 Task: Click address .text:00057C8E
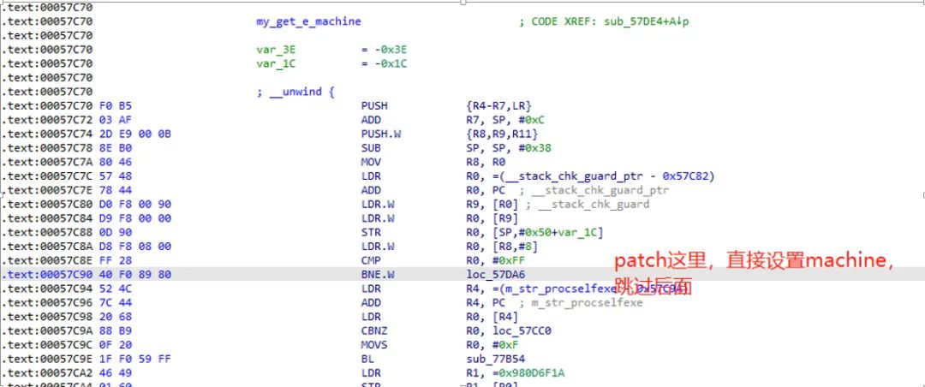pyautogui.click(x=46, y=261)
